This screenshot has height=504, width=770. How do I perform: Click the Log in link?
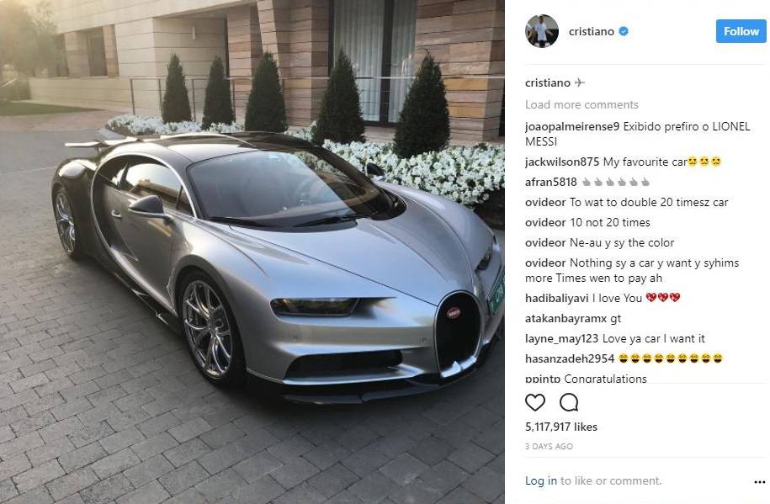pos(540,480)
